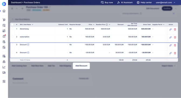Click the AI Assistant label
This screenshot has height=98, width=181.
[x=127, y=2]
